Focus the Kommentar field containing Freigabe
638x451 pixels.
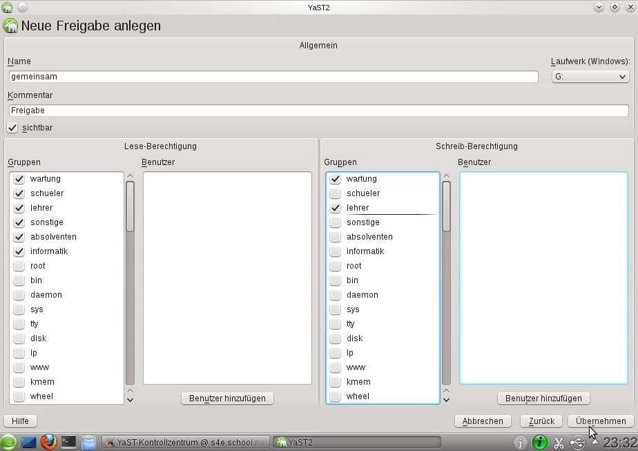coord(318,111)
